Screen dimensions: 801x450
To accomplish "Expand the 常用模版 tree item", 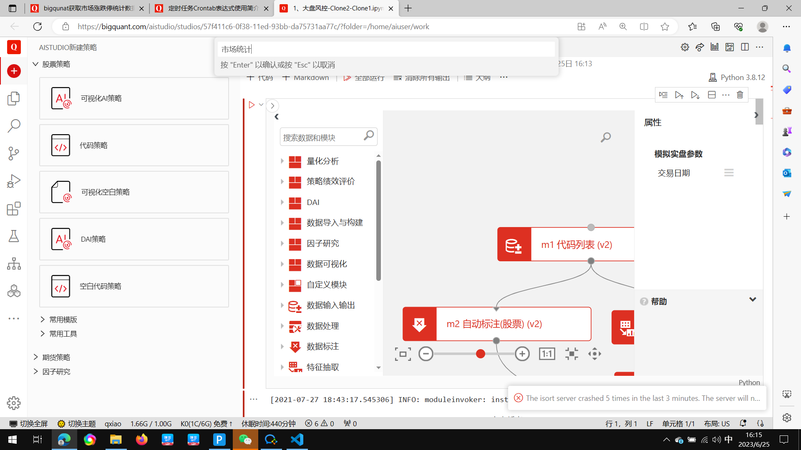I will [x=43, y=320].
